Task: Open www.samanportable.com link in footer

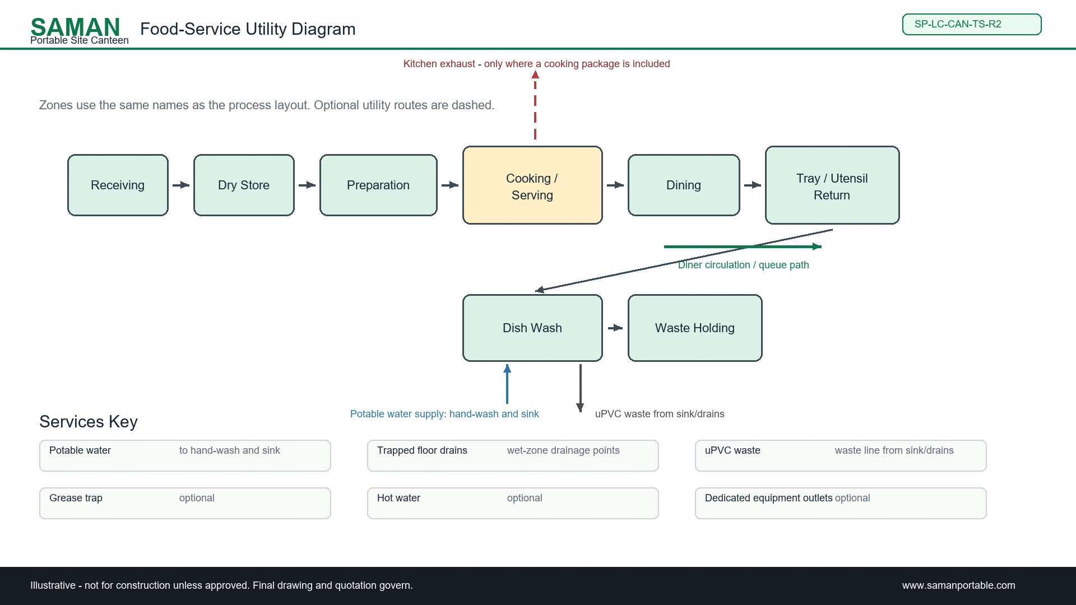Action: pyautogui.click(x=958, y=585)
